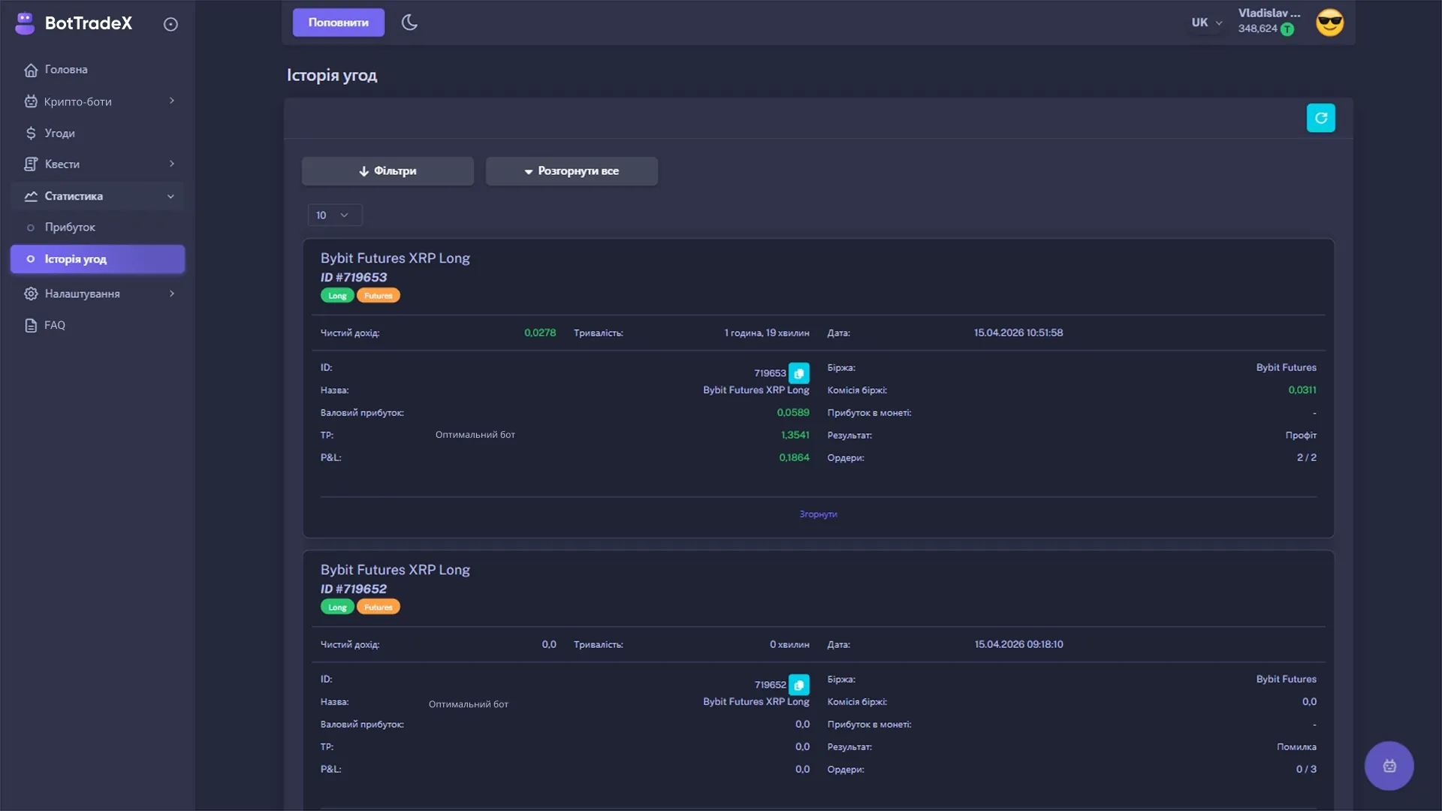Go to Прибуток statistics page
Screen dimensions: 1442x811
(70, 228)
